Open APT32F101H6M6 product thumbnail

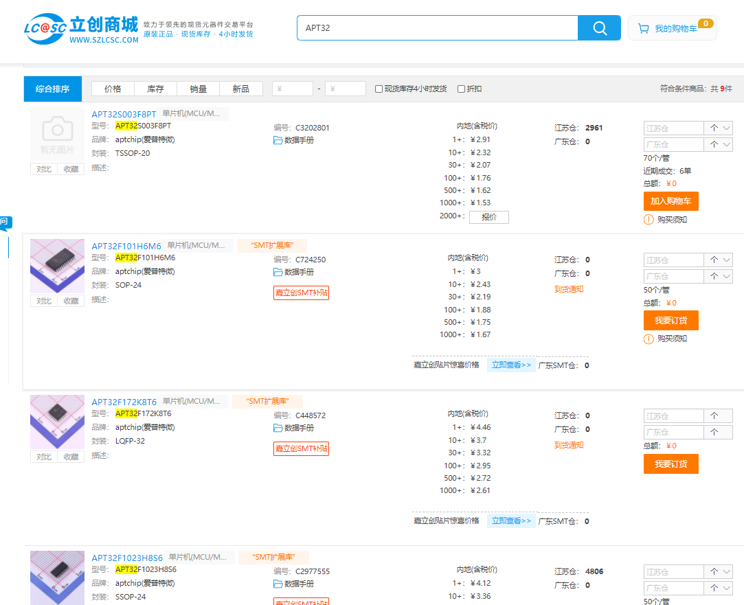coord(58,266)
